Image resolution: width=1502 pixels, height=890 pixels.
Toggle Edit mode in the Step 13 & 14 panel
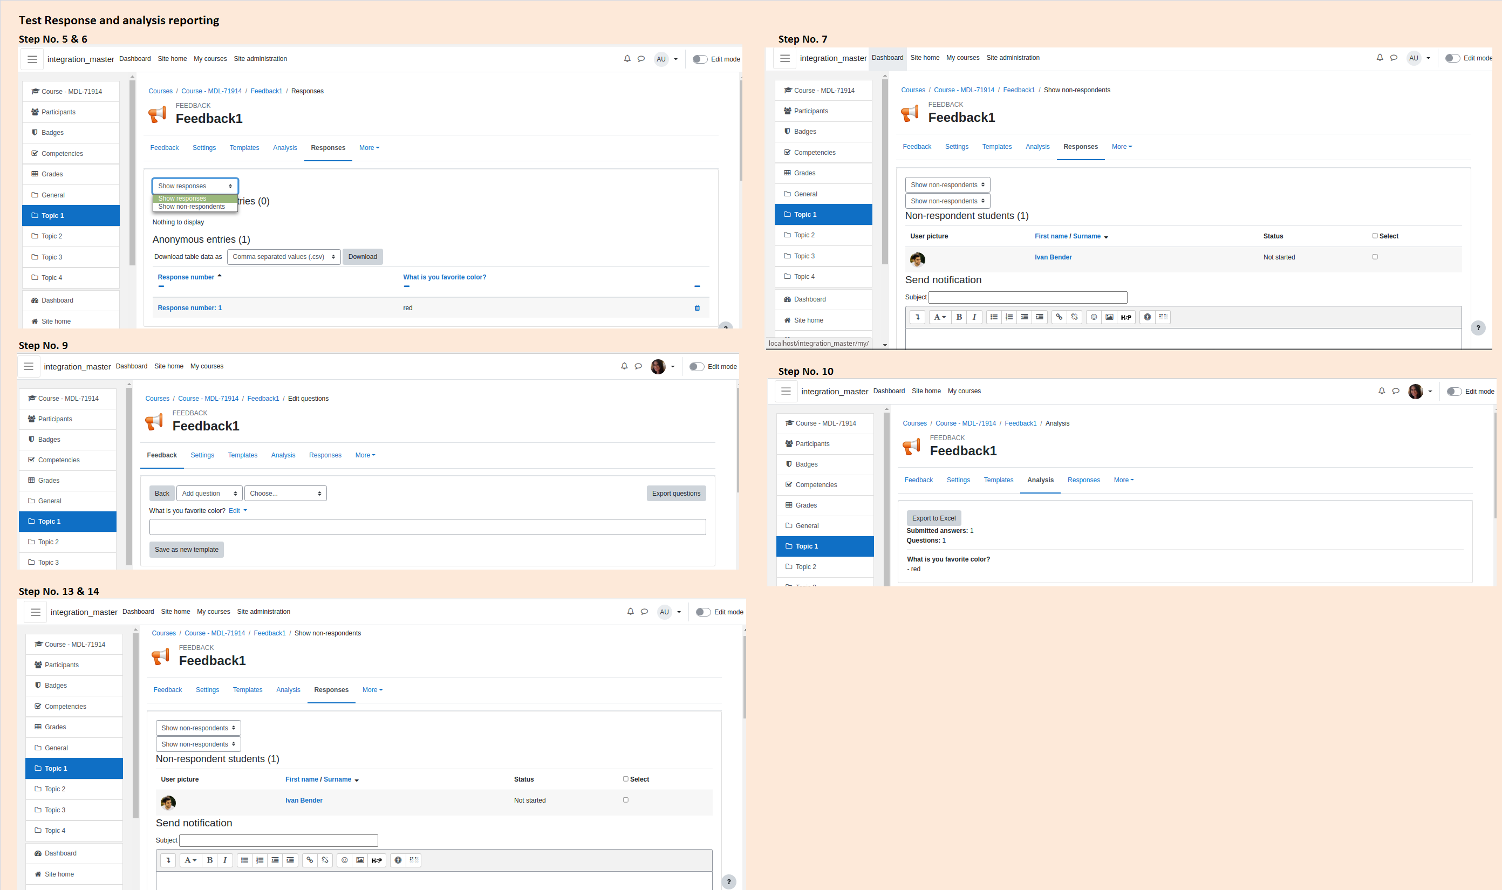(704, 612)
